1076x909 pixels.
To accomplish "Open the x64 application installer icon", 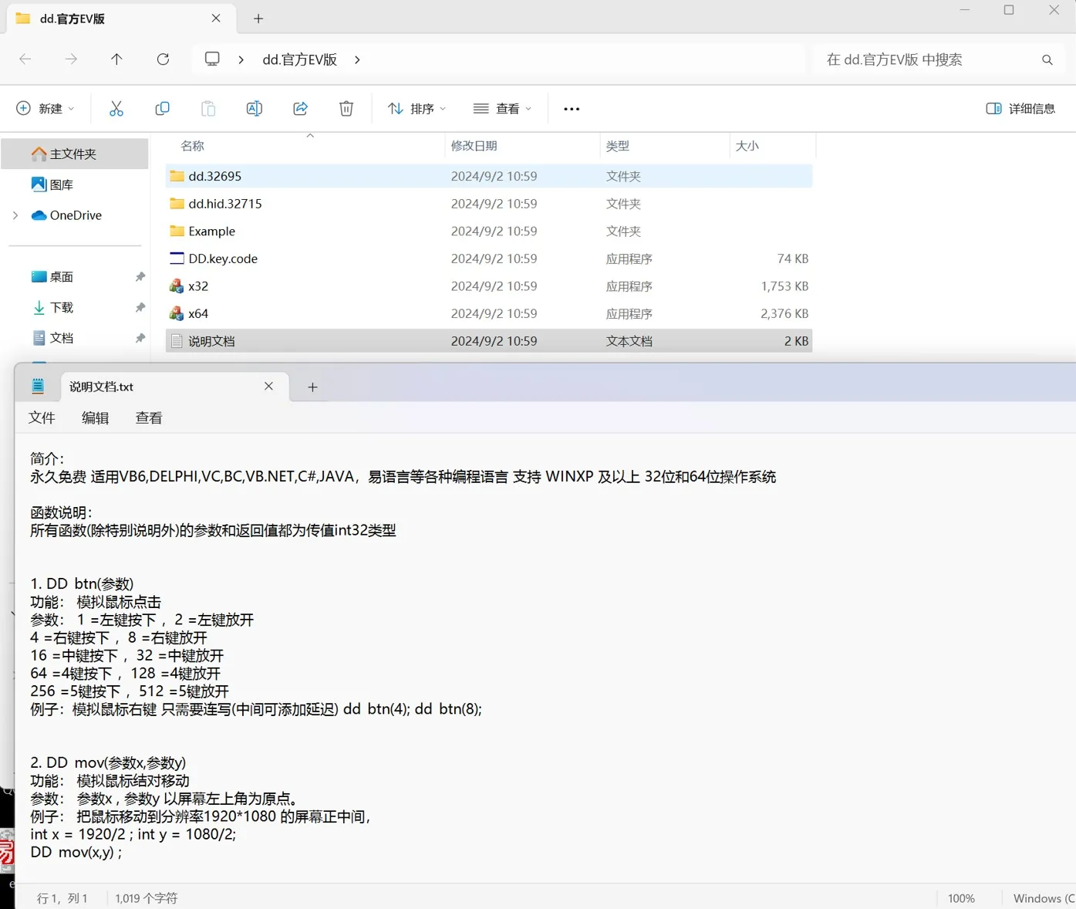I will pyautogui.click(x=176, y=313).
